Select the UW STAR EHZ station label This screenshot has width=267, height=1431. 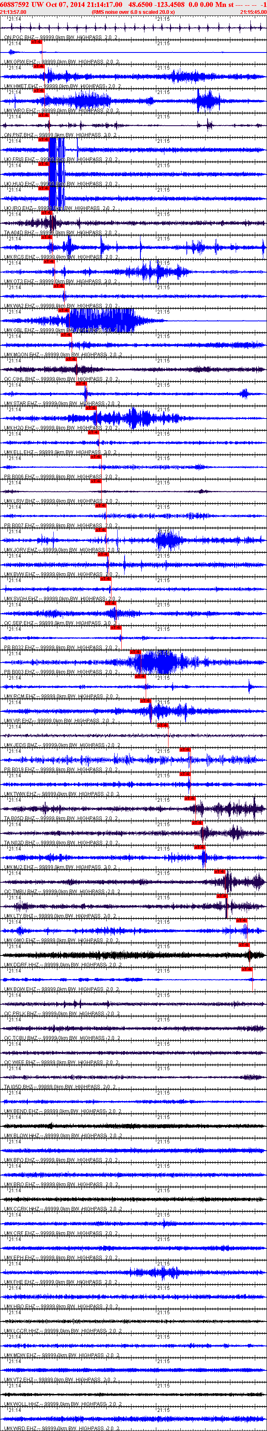click(x=62, y=404)
